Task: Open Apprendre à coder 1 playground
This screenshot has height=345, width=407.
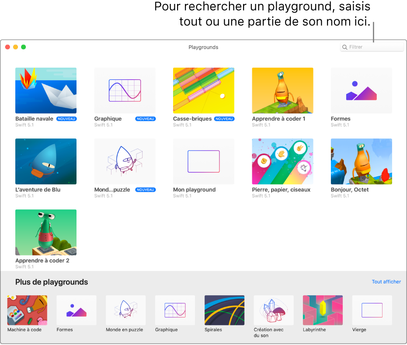Action: [283, 90]
